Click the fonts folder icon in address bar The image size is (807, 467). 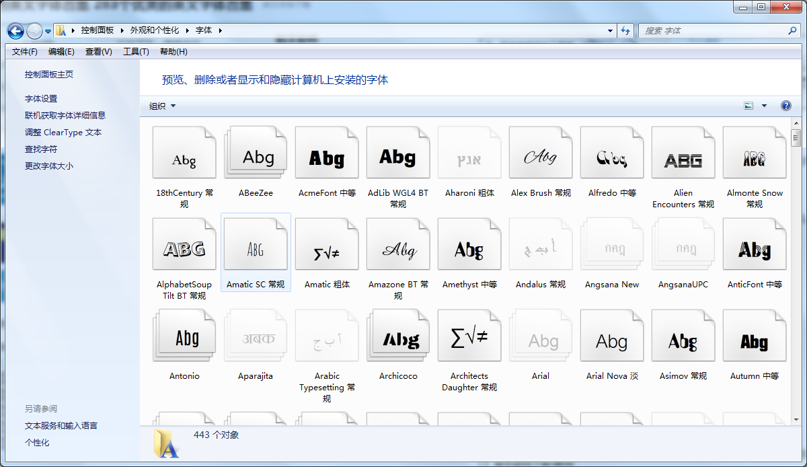[61, 31]
